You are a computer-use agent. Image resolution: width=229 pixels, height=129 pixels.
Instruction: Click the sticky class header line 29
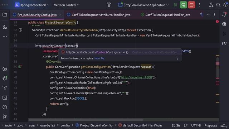point(114,22)
